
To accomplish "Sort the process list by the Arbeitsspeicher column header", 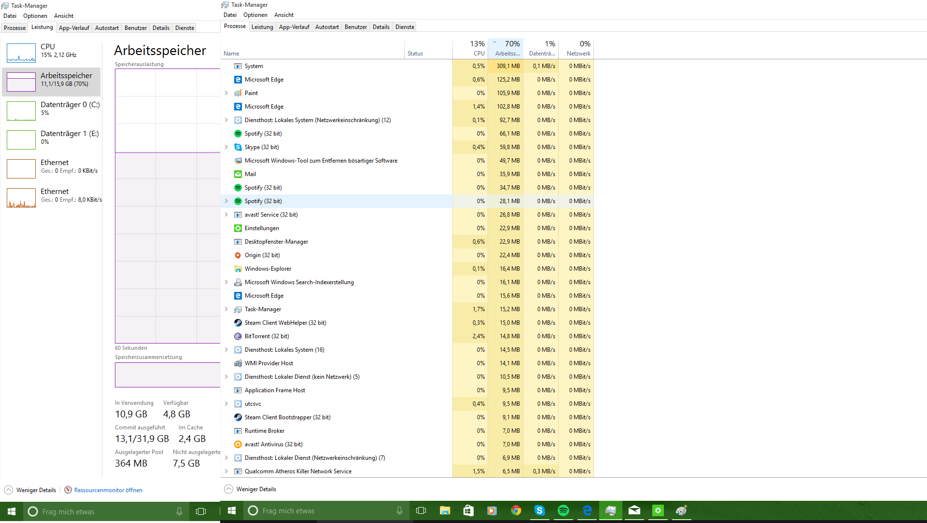I will point(506,48).
